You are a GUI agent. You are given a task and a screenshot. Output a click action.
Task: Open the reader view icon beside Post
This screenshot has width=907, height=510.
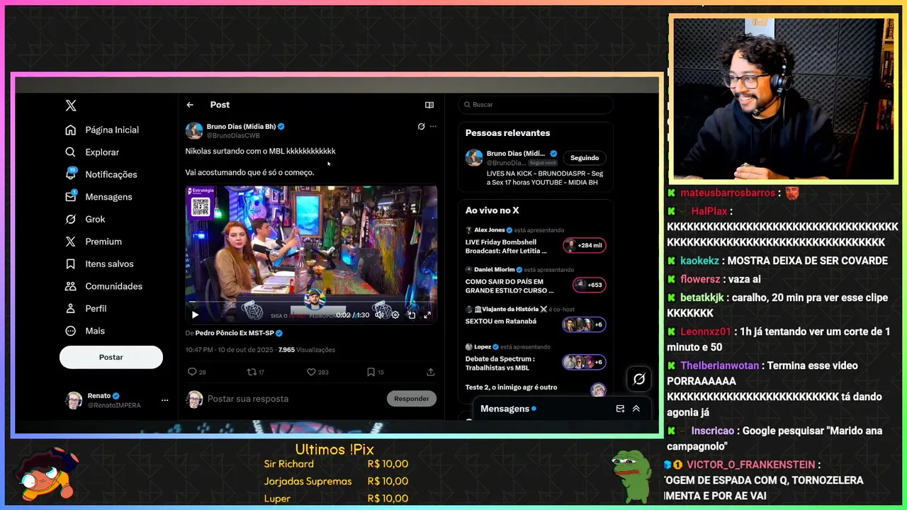pos(429,105)
